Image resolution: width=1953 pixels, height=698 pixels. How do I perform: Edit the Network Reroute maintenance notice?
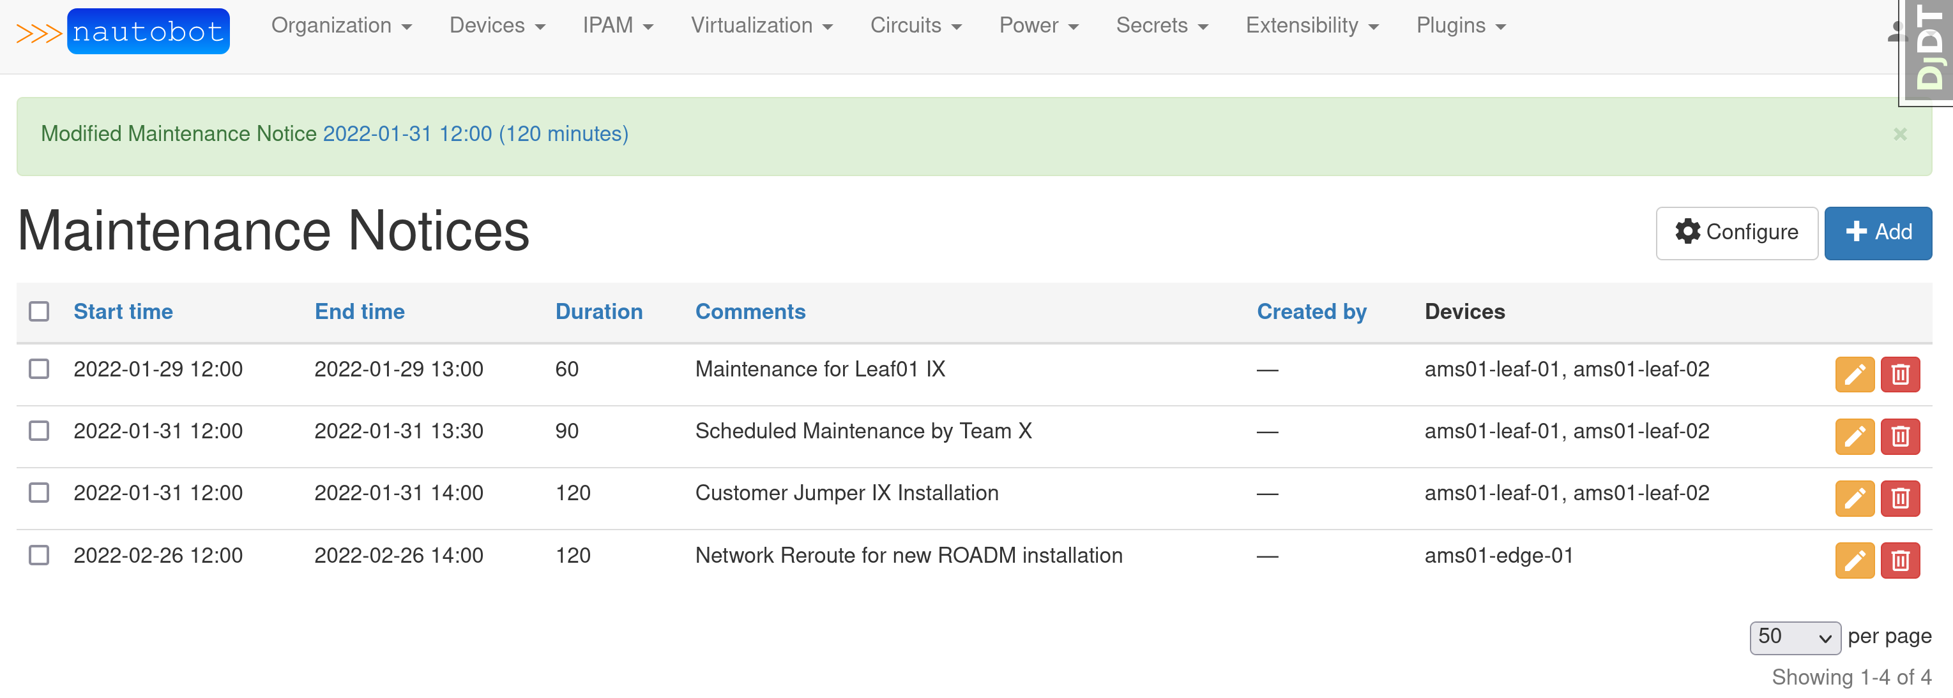tap(1855, 560)
